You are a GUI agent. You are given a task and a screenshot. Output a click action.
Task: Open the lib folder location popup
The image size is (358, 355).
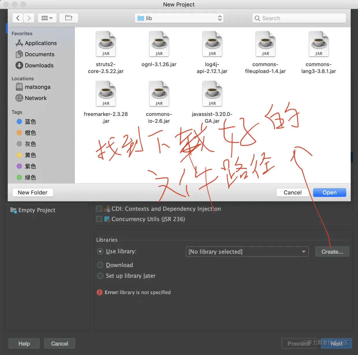[179, 18]
